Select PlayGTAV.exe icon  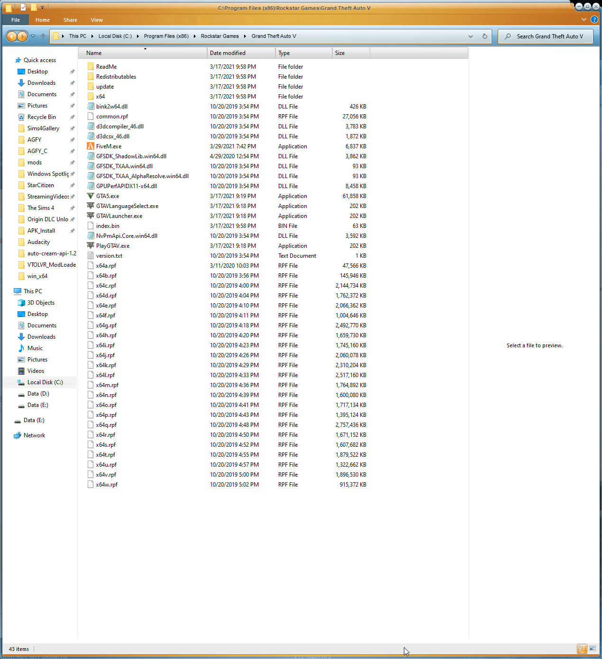(91, 246)
